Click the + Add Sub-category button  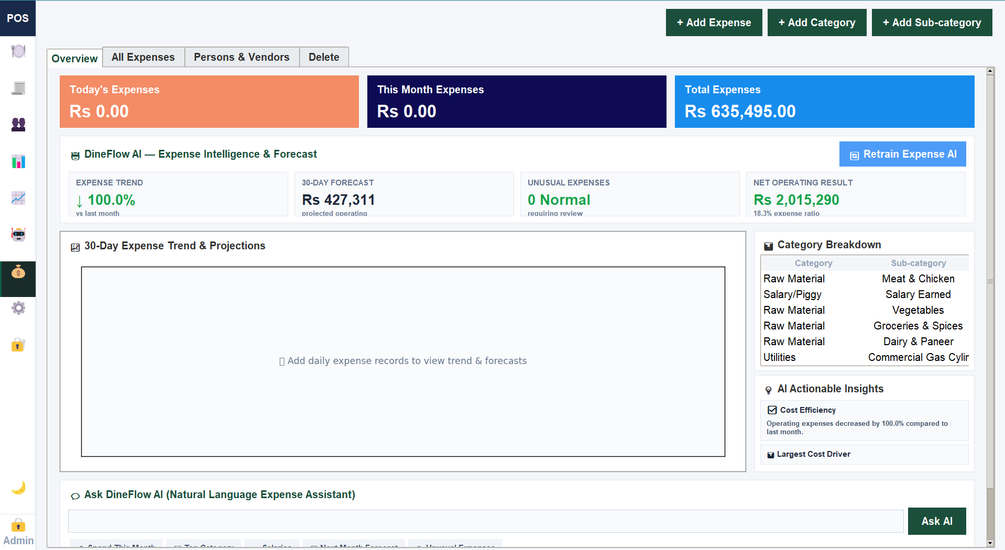coord(932,23)
